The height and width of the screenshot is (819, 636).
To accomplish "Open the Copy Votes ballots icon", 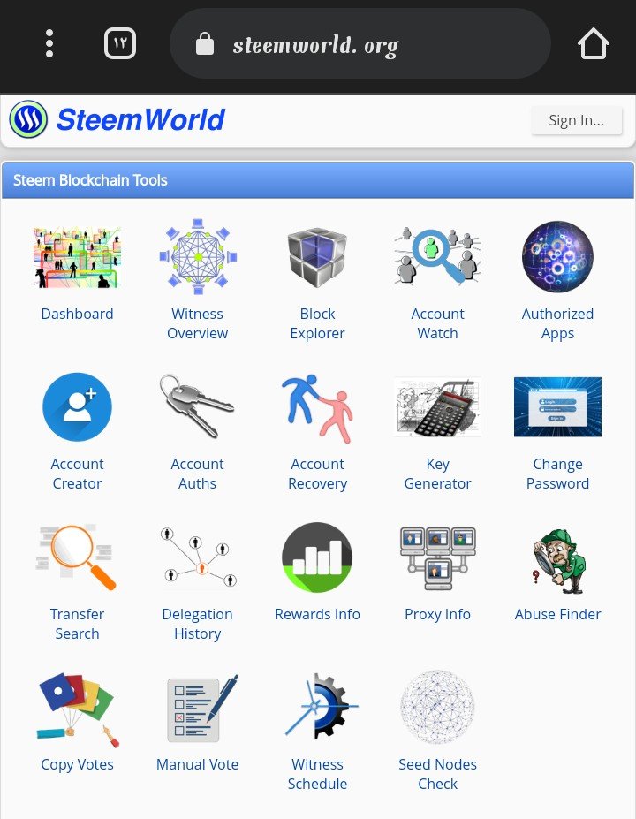I will coord(77,709).
